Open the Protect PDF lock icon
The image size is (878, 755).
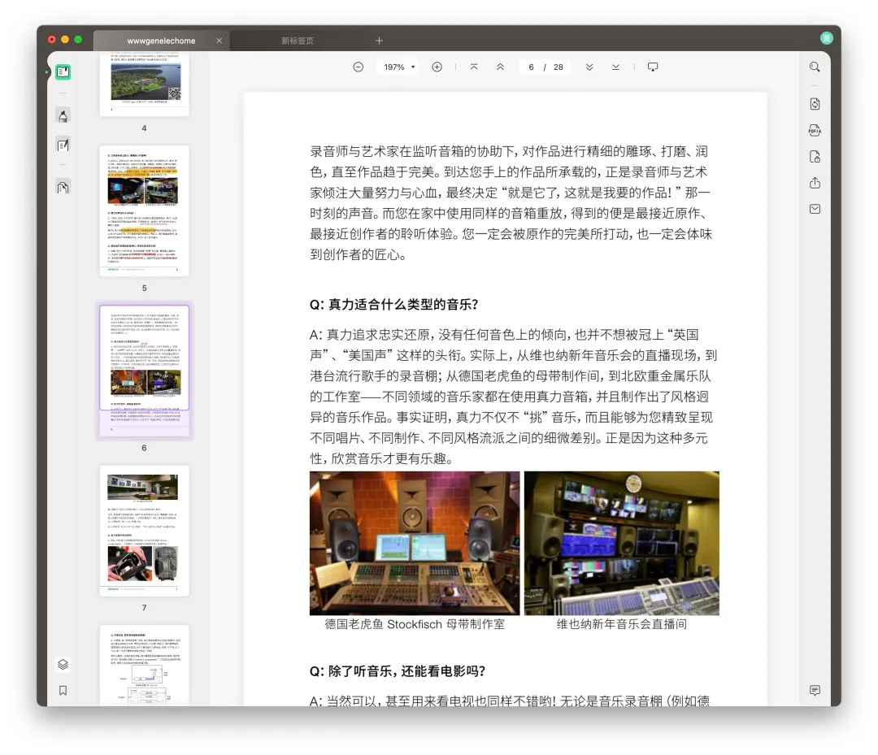point(815,157)
